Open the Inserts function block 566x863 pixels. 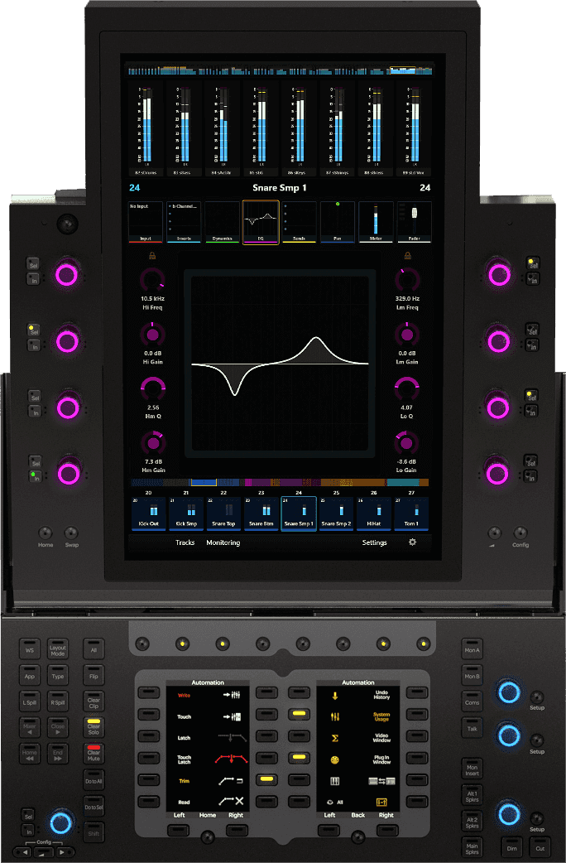point(185,223)
